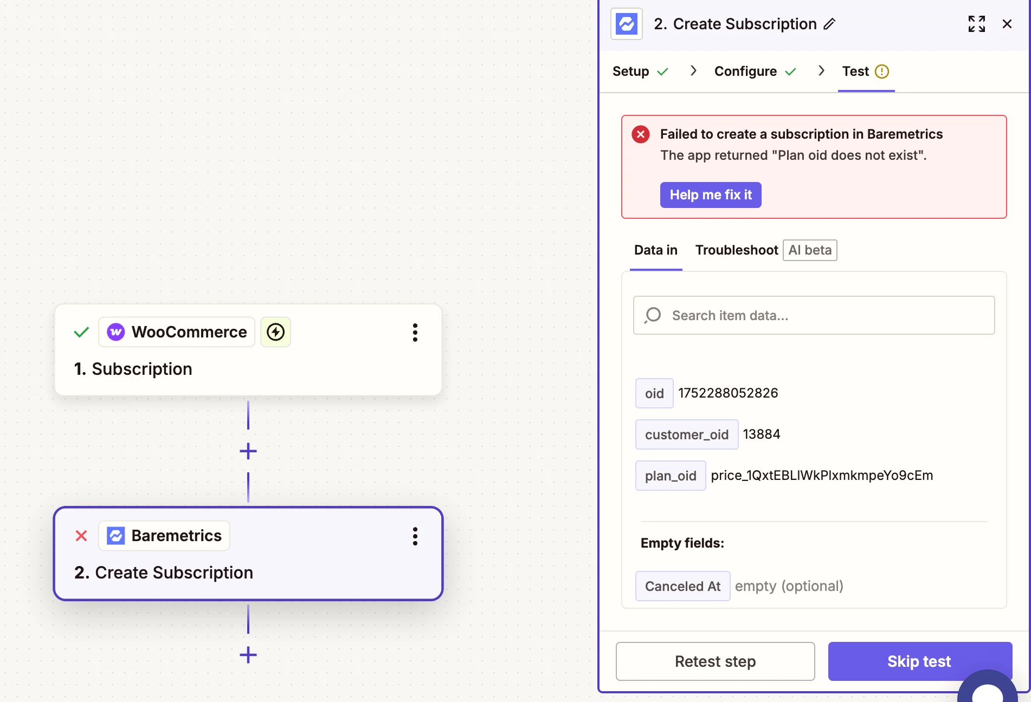Click the Help me fix it button
The width and height of the screenshot is (1031, 702).
(711, 195)
